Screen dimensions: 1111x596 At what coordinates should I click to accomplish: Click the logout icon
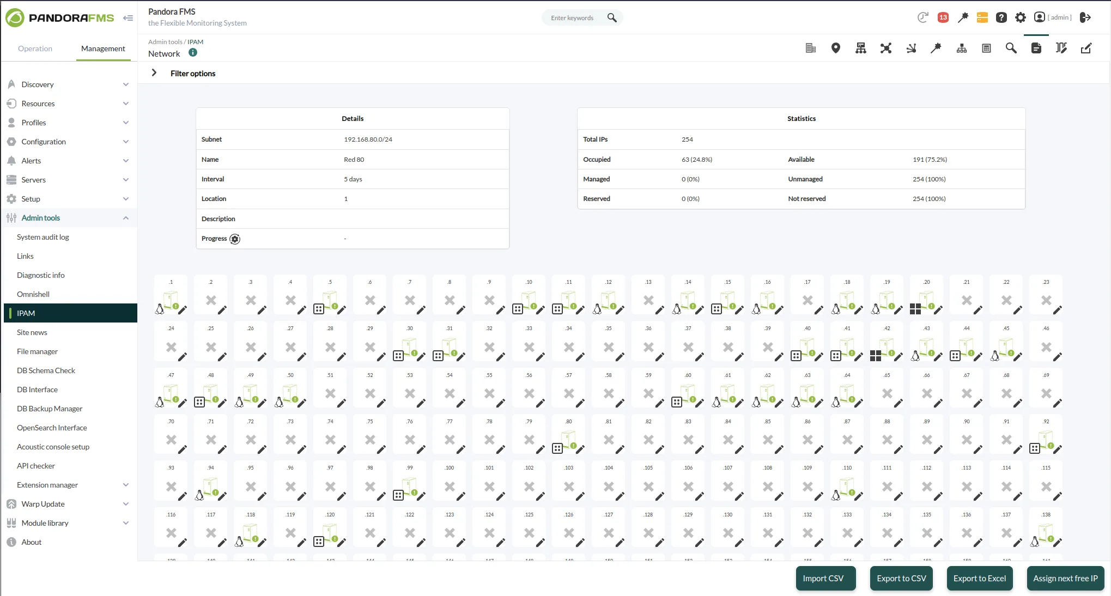tap(1085, 17)
